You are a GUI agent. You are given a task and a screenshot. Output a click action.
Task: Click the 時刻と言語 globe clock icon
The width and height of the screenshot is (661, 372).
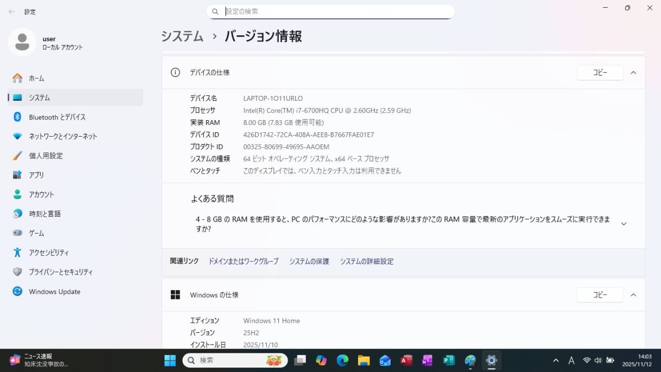point(18,214)
